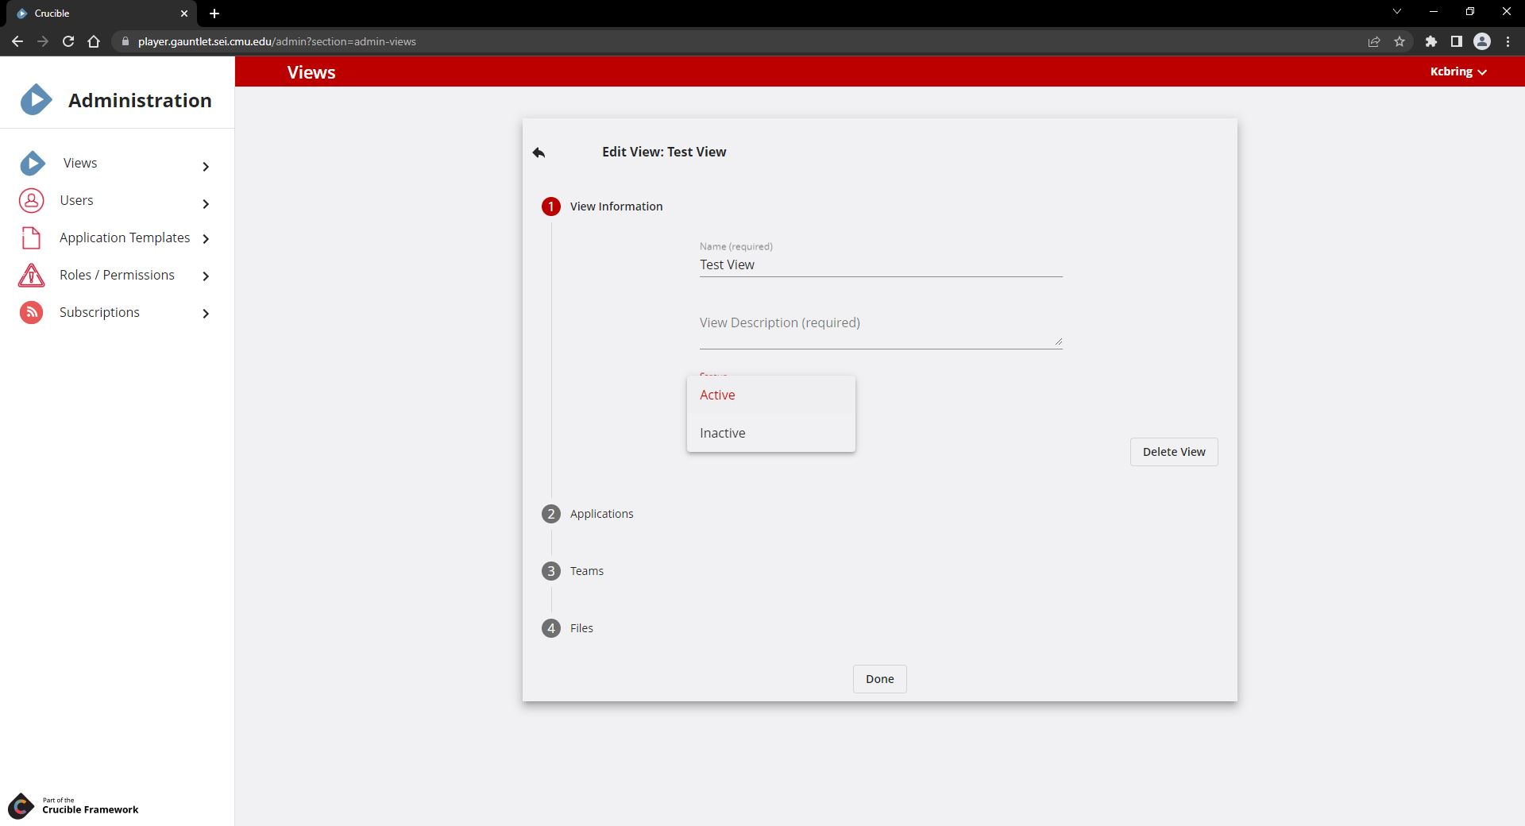This screenshot has height=826, width=1525.
Task: Click the Crucible Framework logo
Action: (x=21, y=805)
